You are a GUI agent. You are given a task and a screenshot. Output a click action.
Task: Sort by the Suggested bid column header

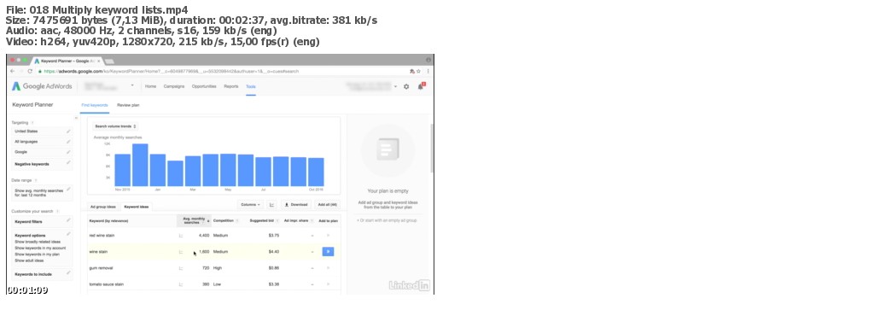point(261,221)
